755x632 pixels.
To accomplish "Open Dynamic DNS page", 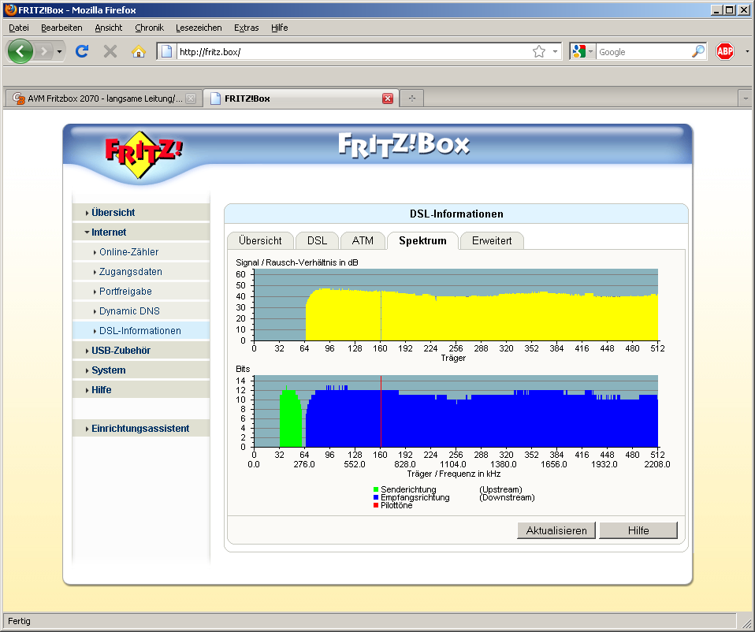I will tap(140, 311).
